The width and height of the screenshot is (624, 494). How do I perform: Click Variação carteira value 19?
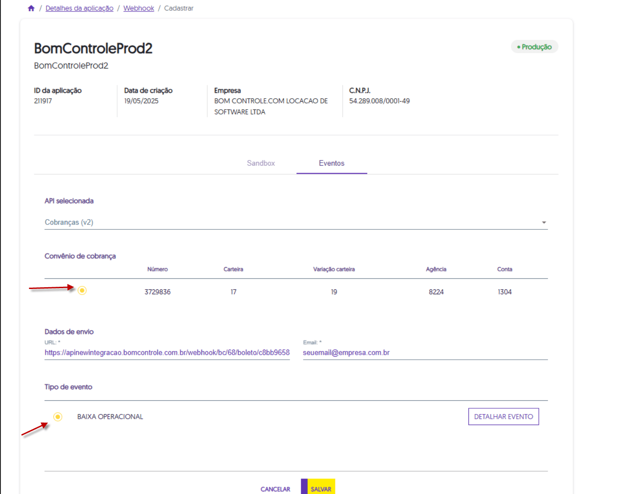click(x=334, y=292)
